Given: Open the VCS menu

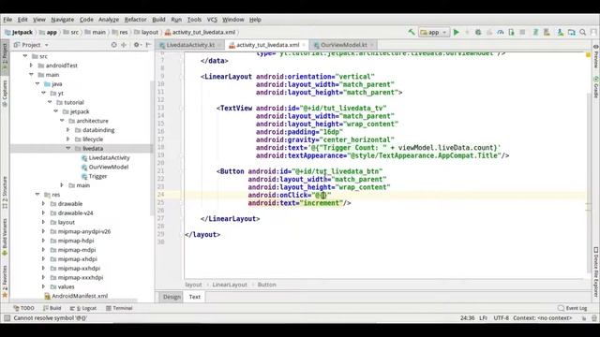Looking at the screenshot, I should point(212,20).
